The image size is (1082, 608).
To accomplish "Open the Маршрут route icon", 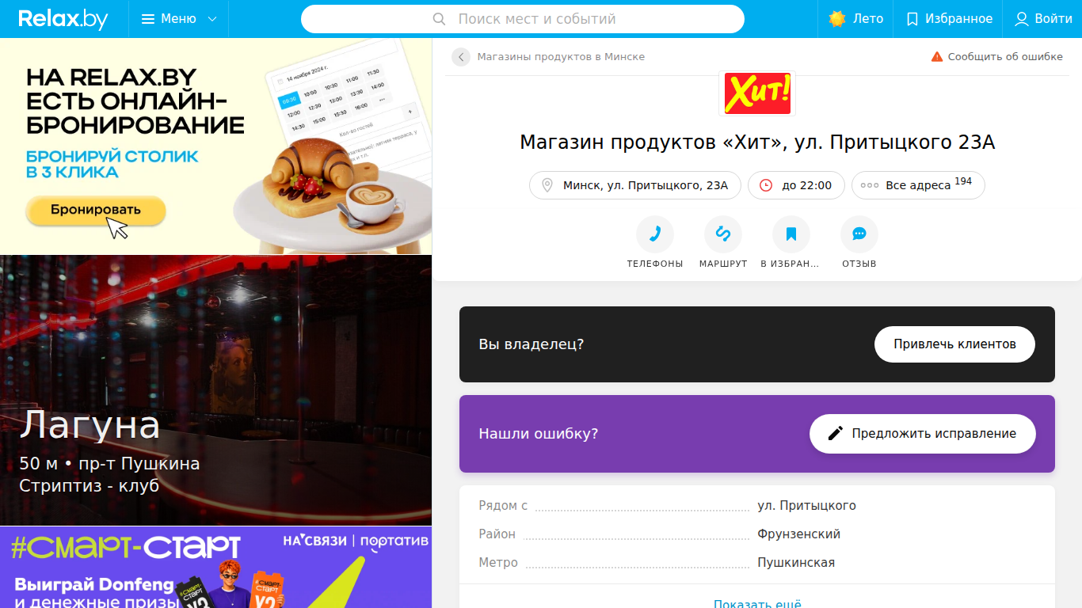I will [723, 234].
